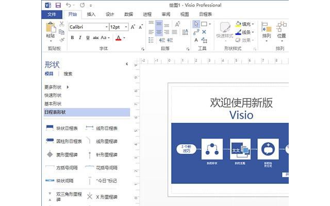
Task: Select the Block timeline (块状日程表) shape
Action: pyautogui.click(x=62, y=128)
